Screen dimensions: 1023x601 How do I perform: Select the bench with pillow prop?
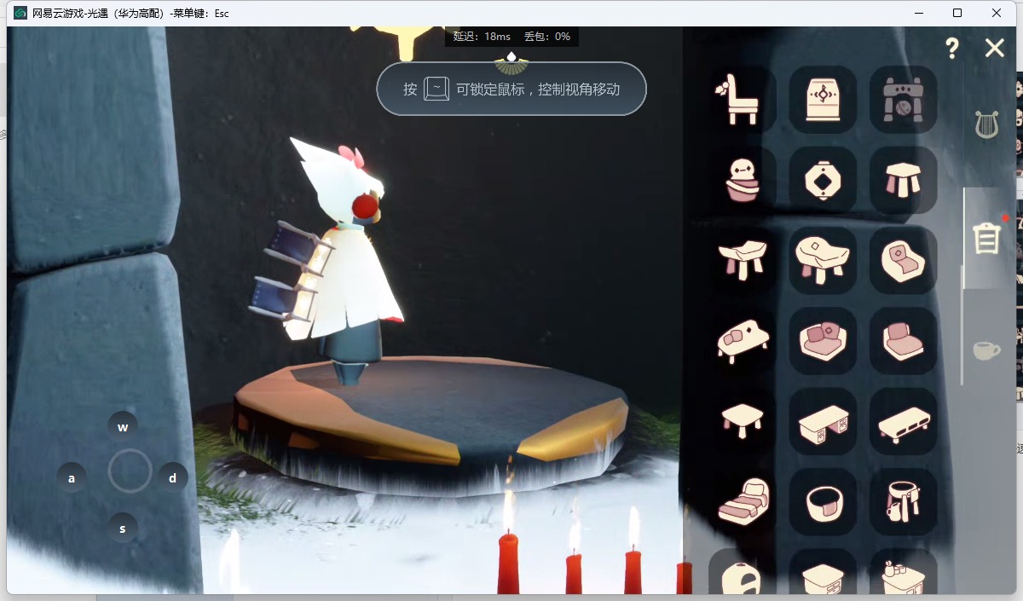(x=743, y=341)
